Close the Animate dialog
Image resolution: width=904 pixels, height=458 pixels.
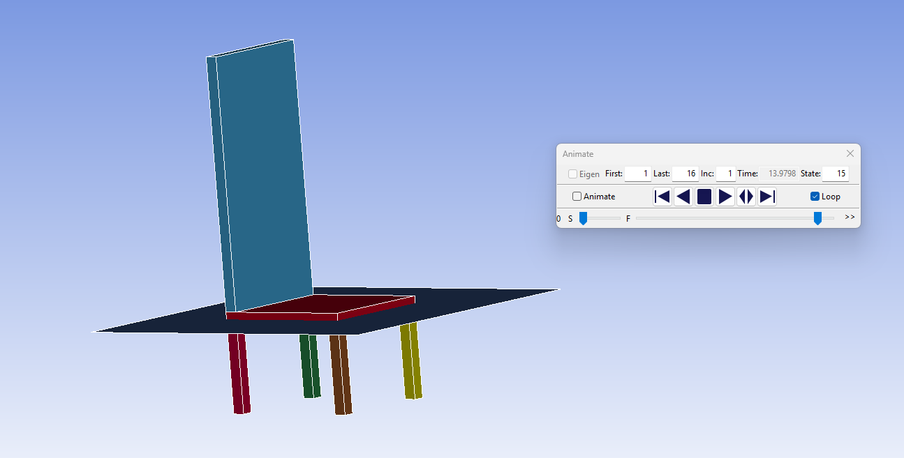click(850, 153)
